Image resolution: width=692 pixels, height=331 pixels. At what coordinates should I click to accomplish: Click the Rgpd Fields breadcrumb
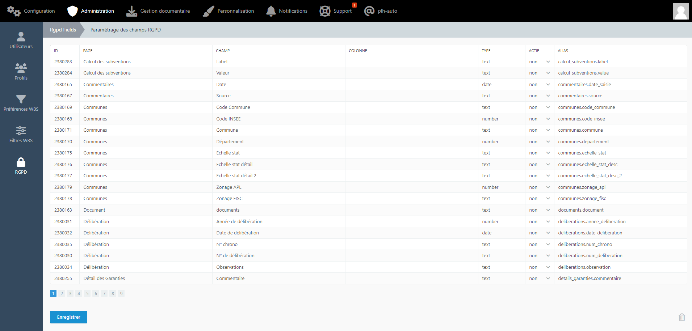(63, 30)
